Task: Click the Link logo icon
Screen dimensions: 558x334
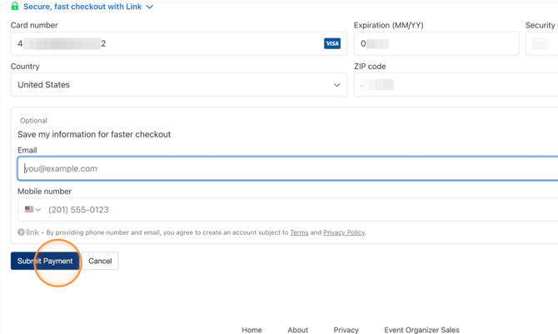Action: pyautogui.click(x=28, y=232)
